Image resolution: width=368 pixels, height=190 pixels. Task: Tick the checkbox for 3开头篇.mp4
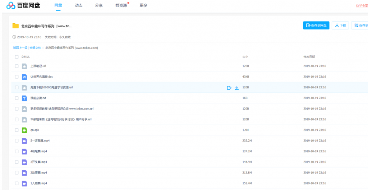click(17, 162)
